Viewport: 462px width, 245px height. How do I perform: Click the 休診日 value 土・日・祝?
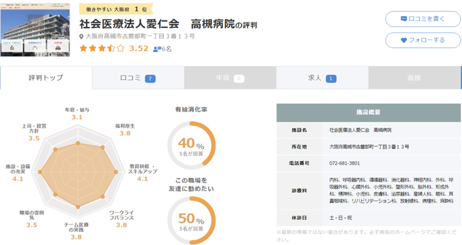pyautogui.click(x=340, y=218)
